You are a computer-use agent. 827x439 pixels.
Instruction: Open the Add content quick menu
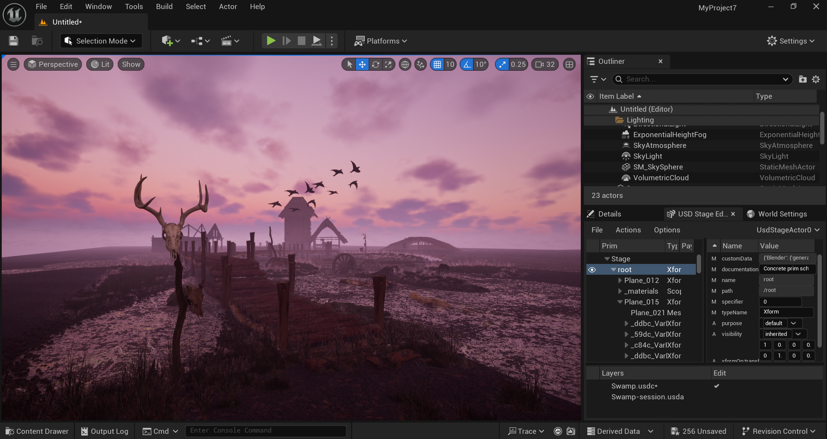coord(171,41)
